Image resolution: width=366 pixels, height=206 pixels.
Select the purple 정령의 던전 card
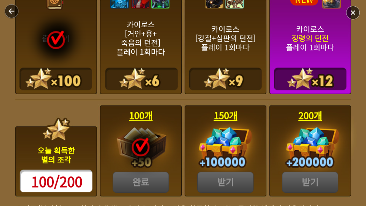(310, 47)
